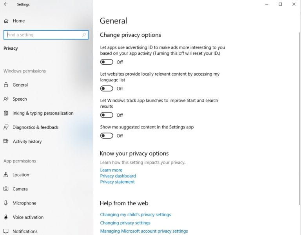Screen dimensions: 301x235
Task: Turn on app launch tracking toggle
Action: point(107,115)
